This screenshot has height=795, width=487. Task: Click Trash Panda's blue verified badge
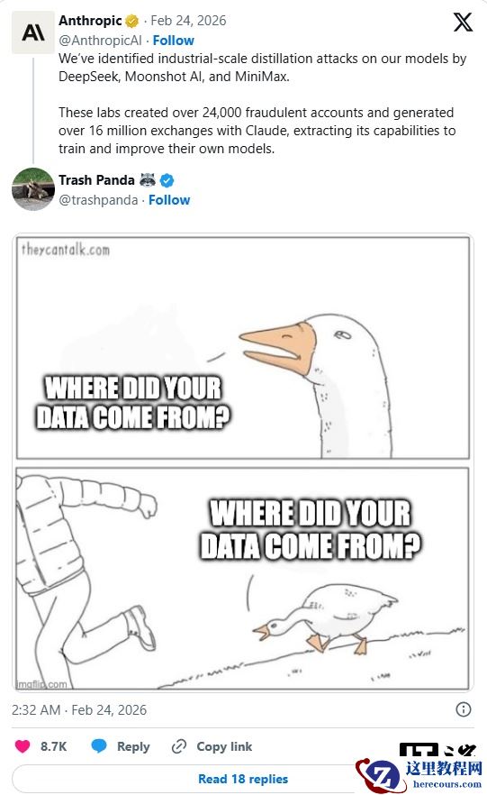(167, 180)
